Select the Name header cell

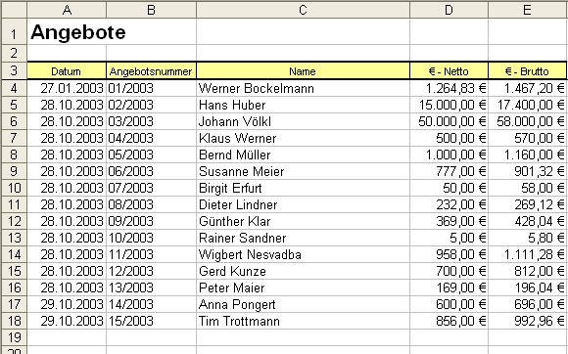point(303,70)
